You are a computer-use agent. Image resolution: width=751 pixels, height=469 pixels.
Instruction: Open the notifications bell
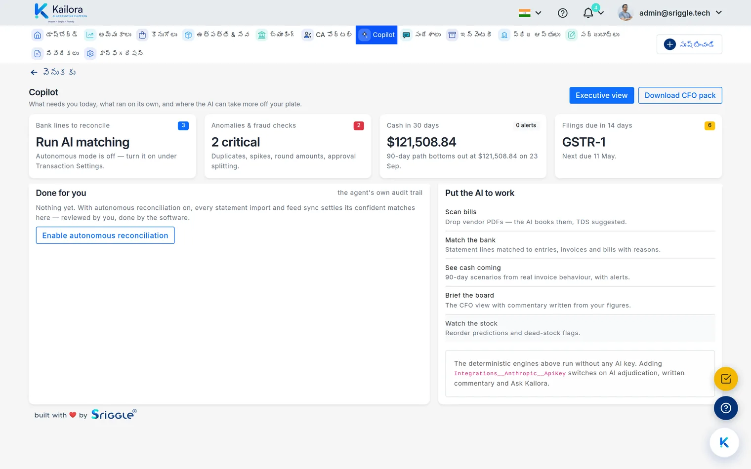pos(588,13)
